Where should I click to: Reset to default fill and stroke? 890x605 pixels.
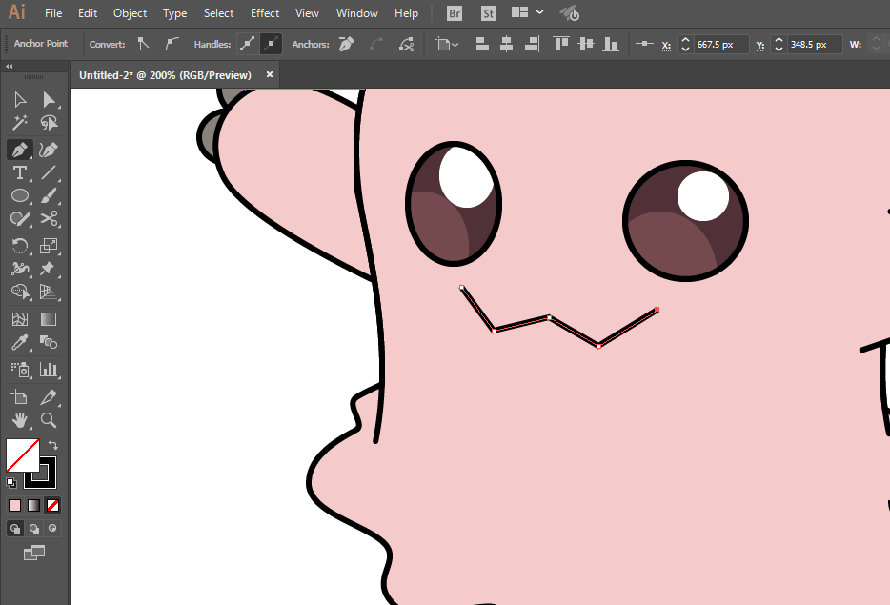[10, 483]
